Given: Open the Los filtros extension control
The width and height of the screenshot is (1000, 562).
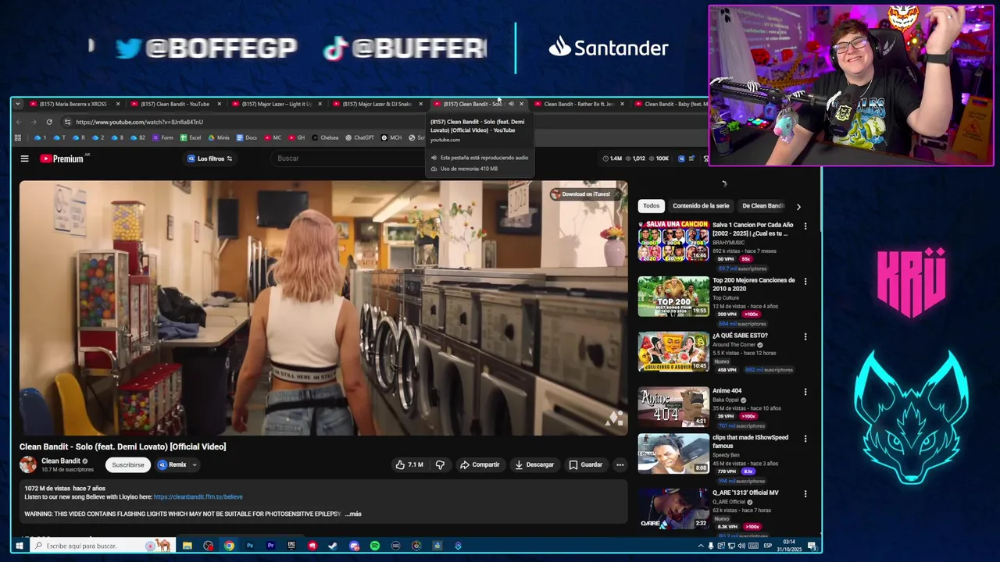Looking at the screenshot, I should (209, 158).
